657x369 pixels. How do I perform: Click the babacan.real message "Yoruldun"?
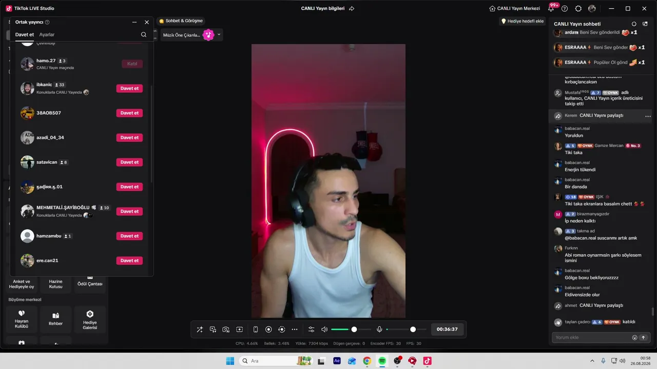[x=574, y=136]
